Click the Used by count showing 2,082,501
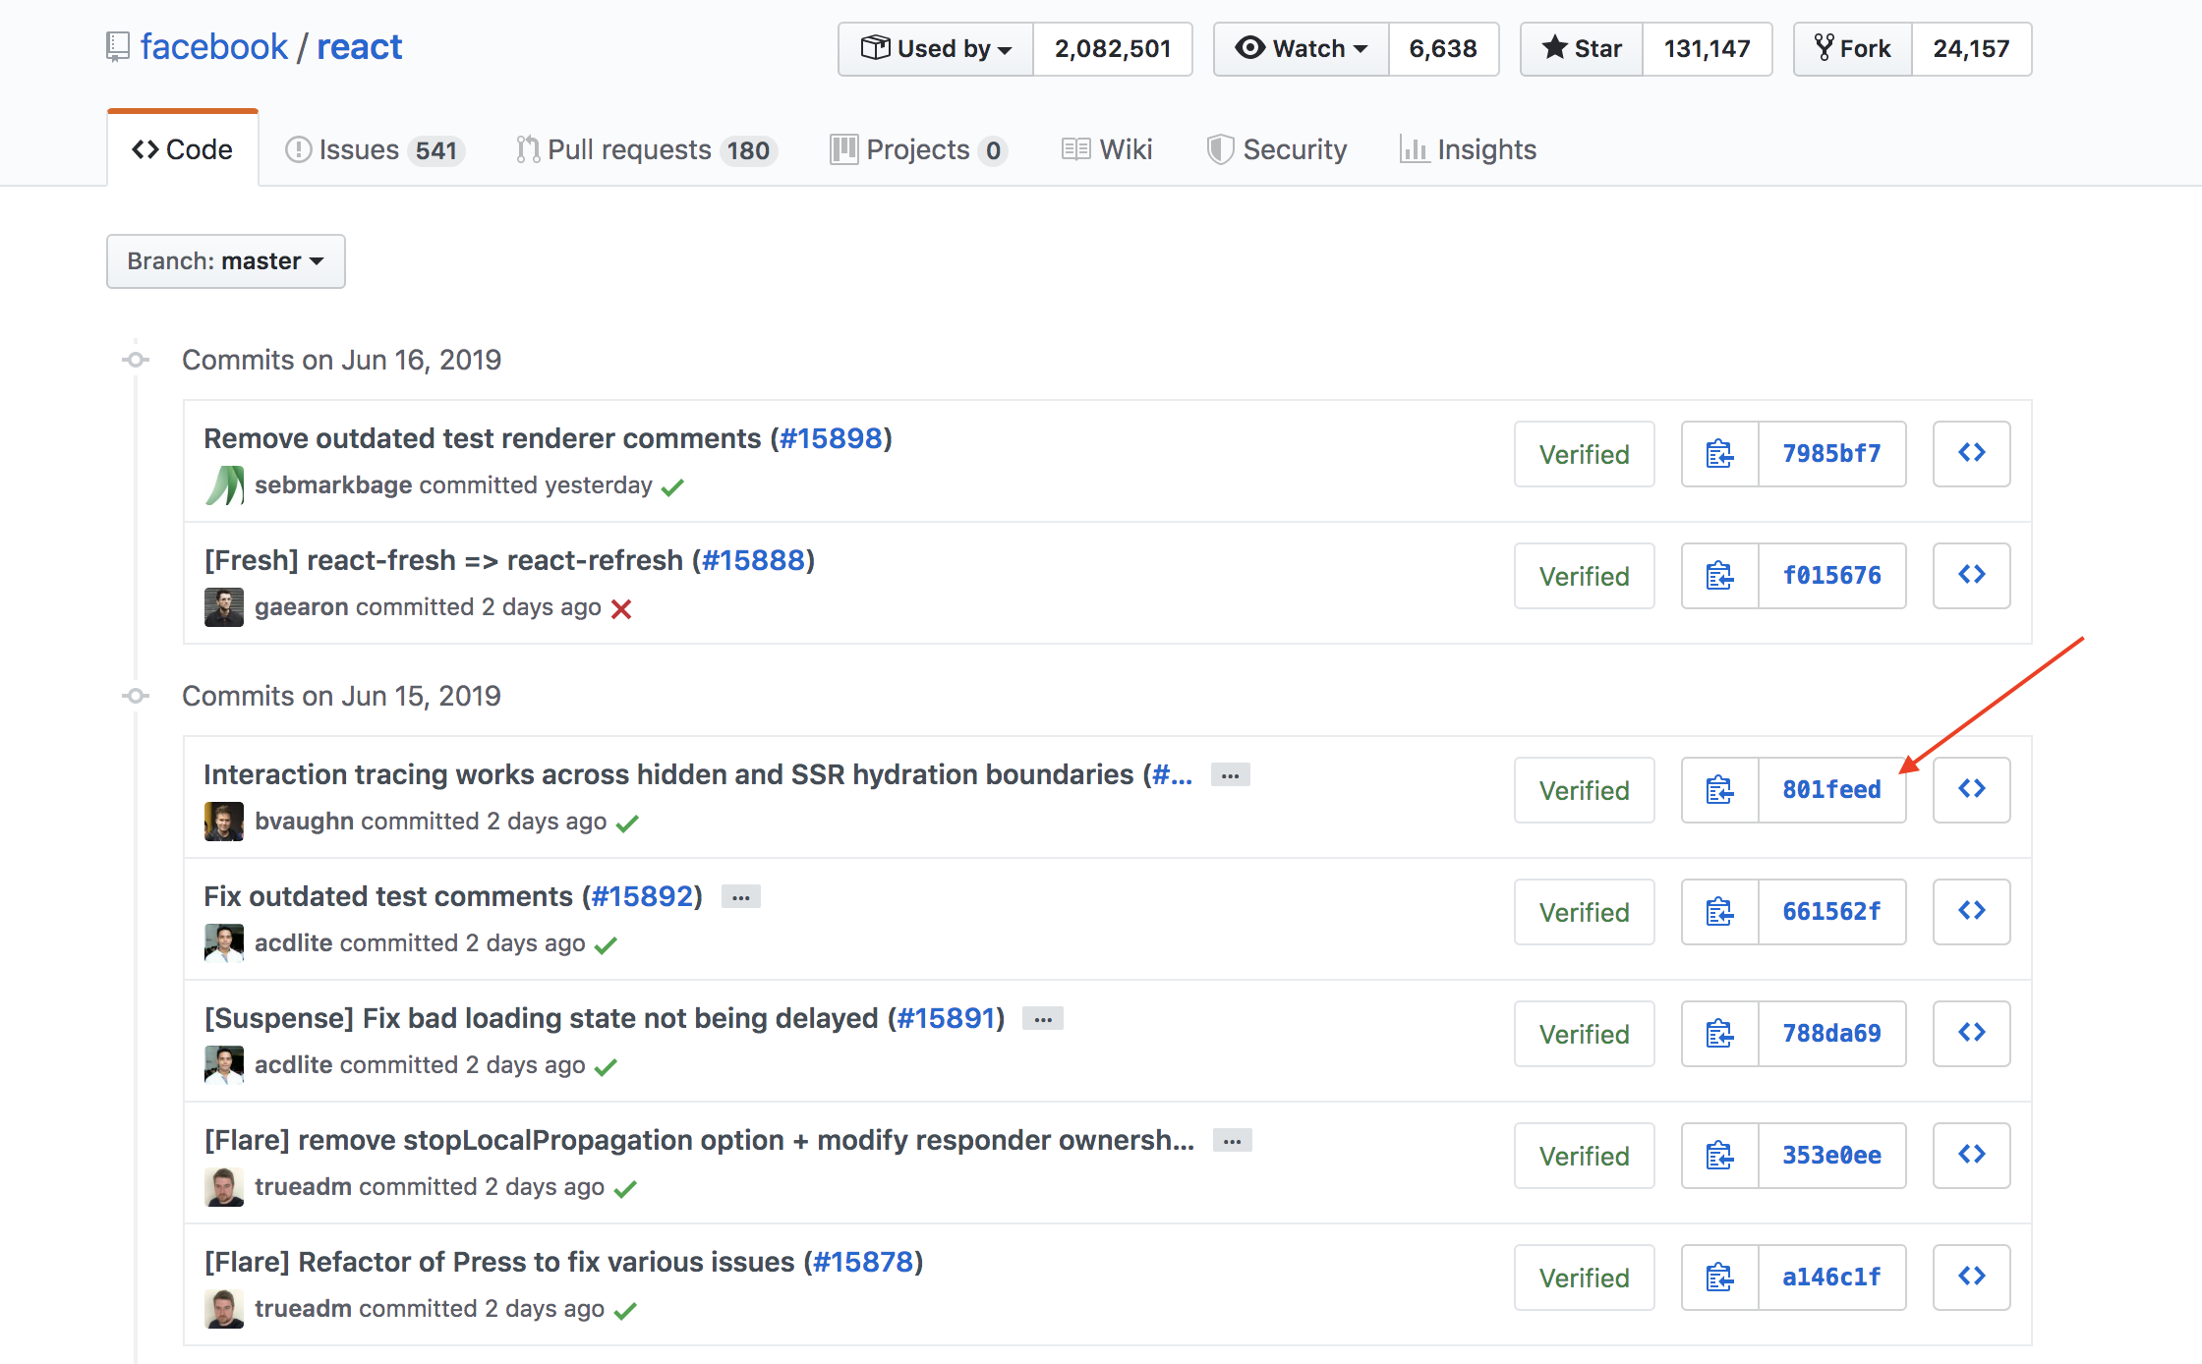2202x1364 pixels. coord(1112,48)
